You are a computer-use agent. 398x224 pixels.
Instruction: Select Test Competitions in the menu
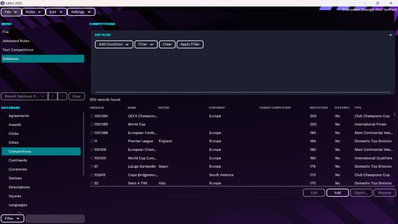pos(43,50)
